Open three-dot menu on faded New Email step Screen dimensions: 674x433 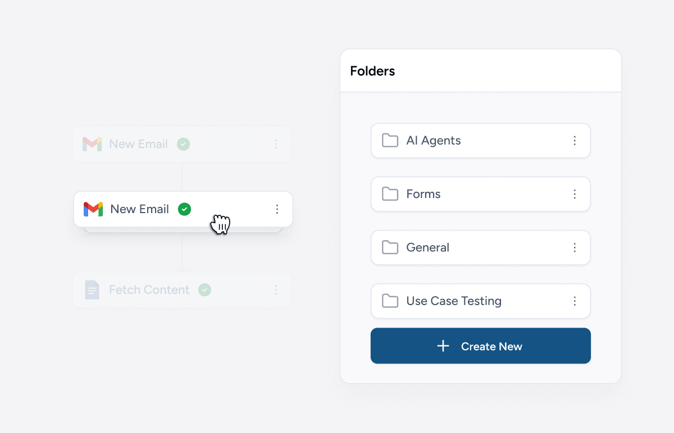(x=276, y=144)
